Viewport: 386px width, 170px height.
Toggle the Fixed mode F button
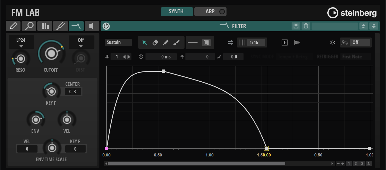point(285,43)
